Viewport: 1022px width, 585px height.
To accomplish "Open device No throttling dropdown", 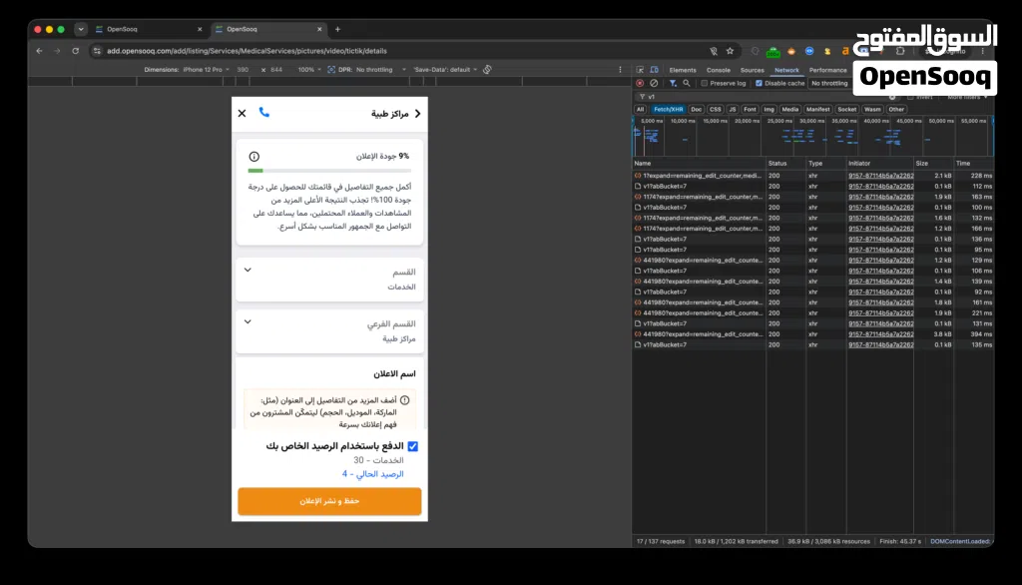I will (x=380, y=69).
